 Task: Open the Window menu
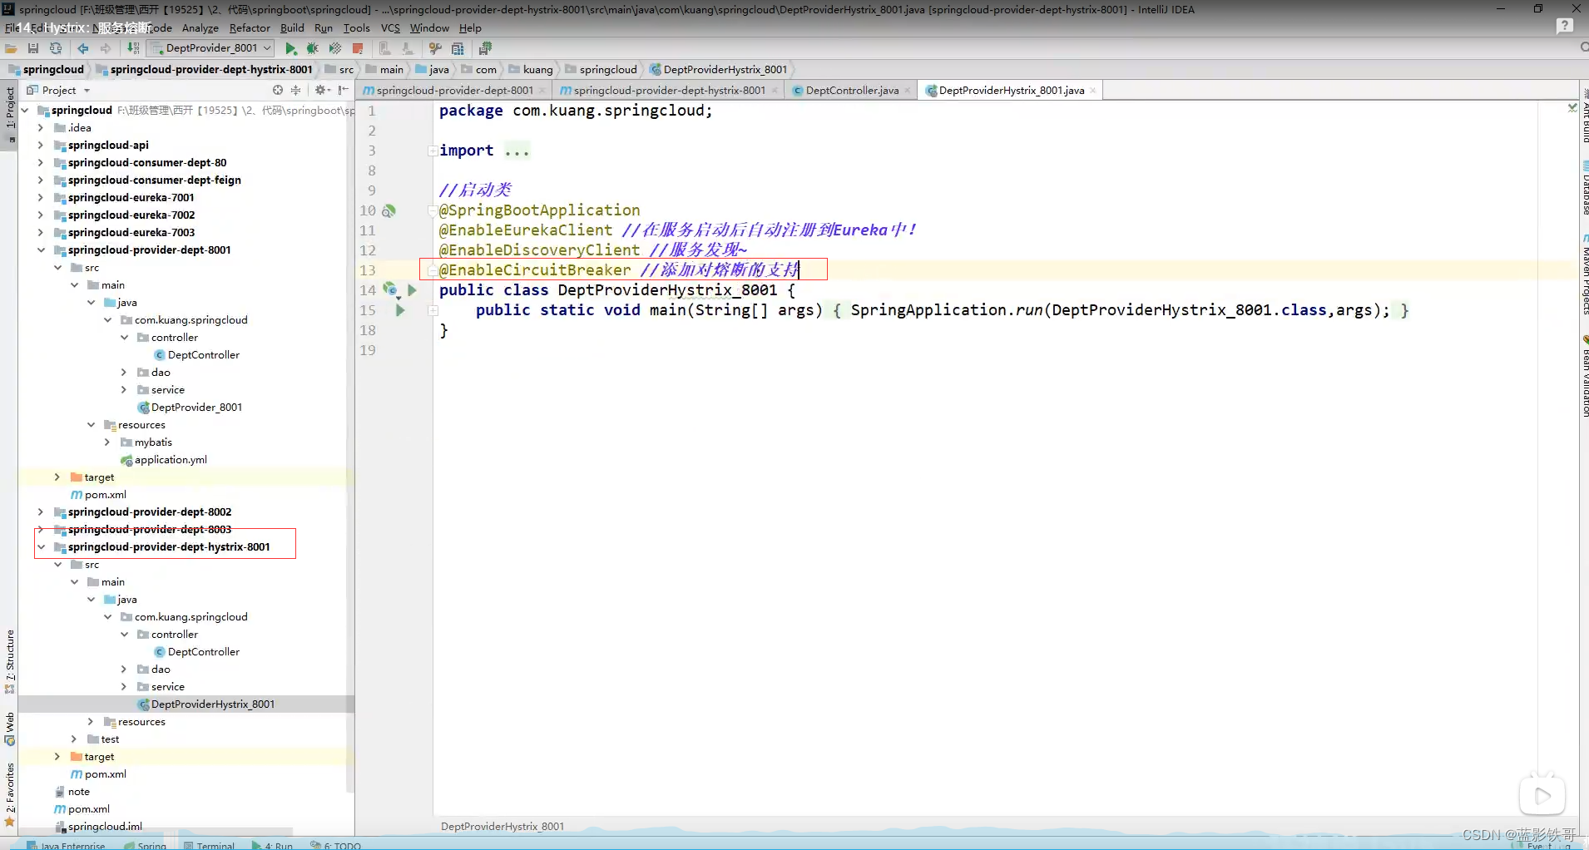click(x=429, y=27)
